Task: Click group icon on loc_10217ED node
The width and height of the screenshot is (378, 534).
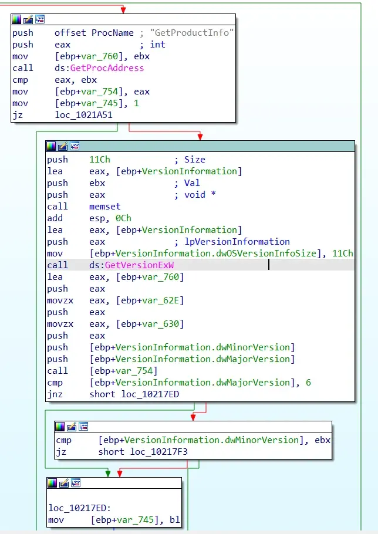Action: coord(76,482)
